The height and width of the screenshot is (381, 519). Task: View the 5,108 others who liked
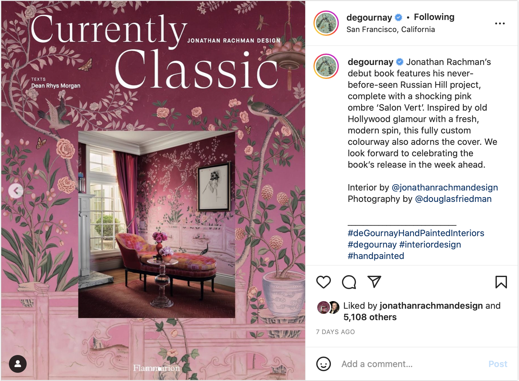click(370, 317)
